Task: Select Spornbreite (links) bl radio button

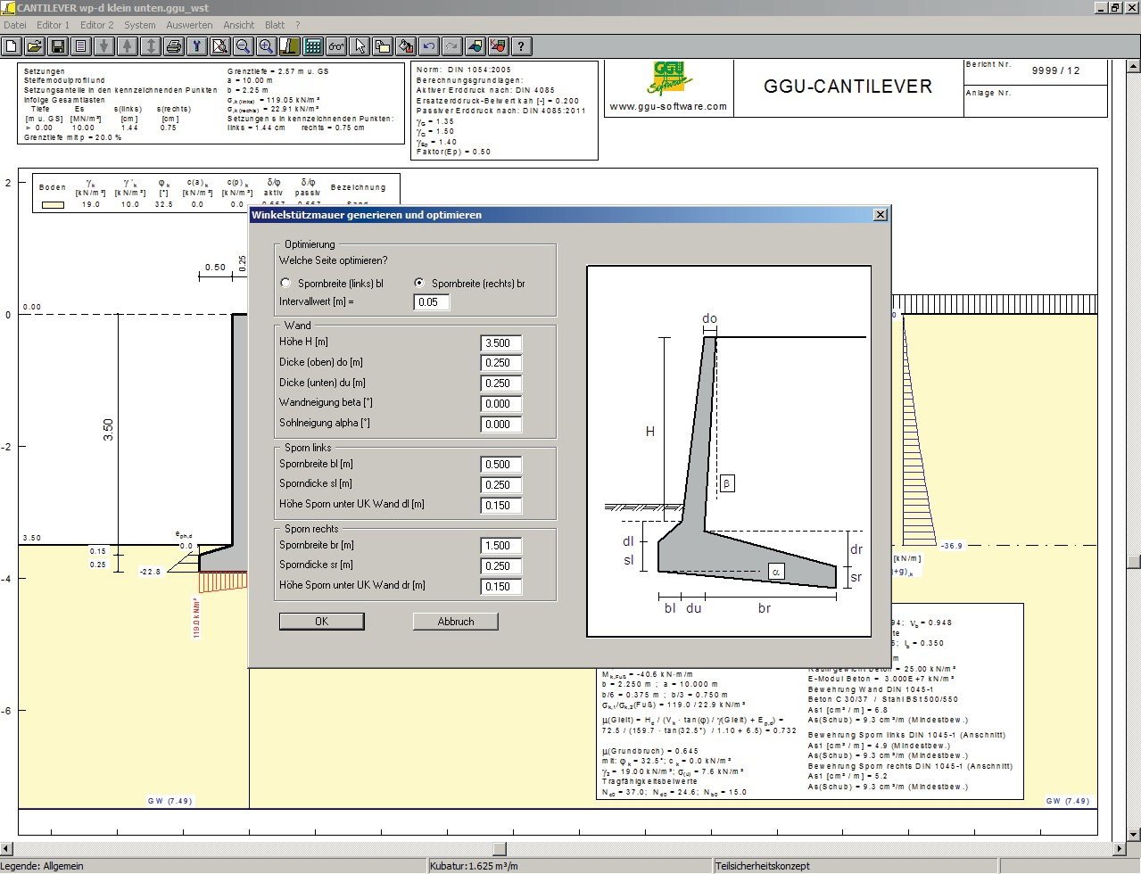Action: pos(285,284)
